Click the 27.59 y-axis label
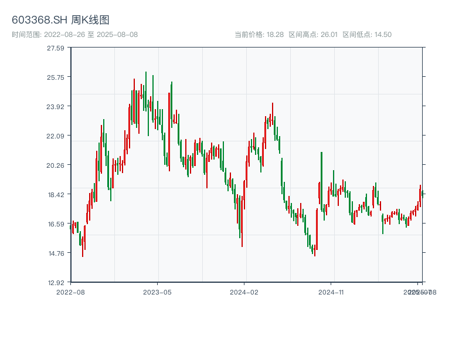This screenshot has width=469, height=352. click(56, 48)
